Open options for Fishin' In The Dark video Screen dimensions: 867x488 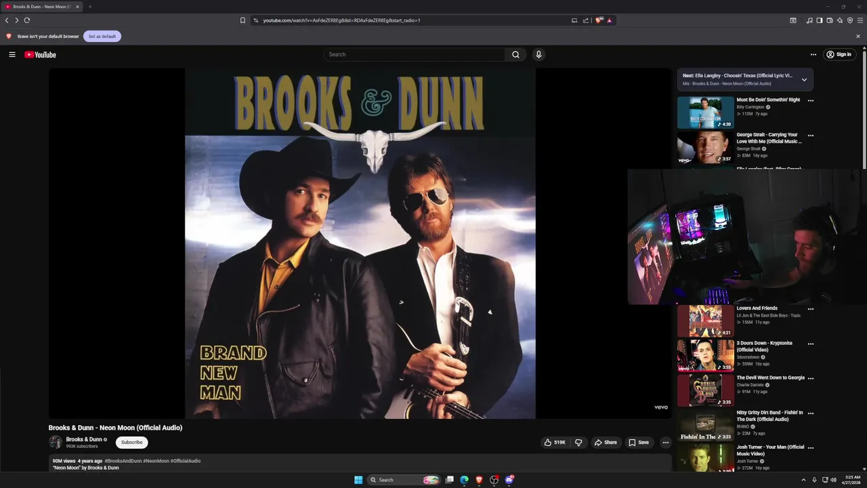coord(810,413)
